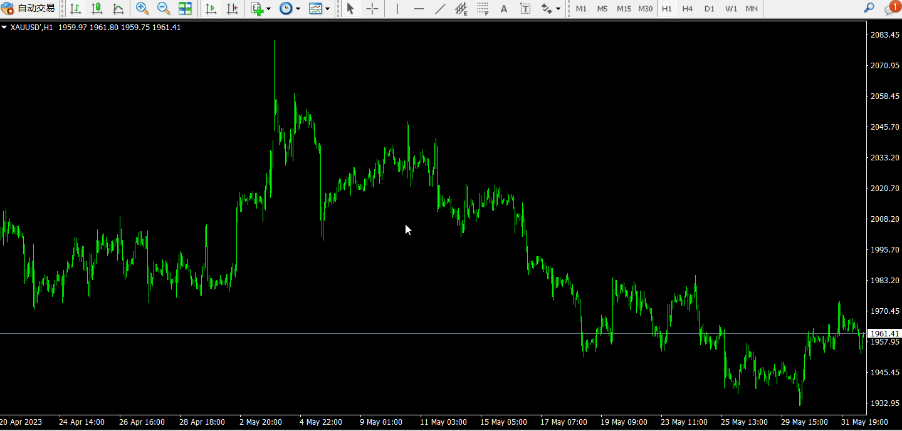Select the Fibonacci retracement tool
Screen dimensions: 902x431
click(x=483, y=9)
